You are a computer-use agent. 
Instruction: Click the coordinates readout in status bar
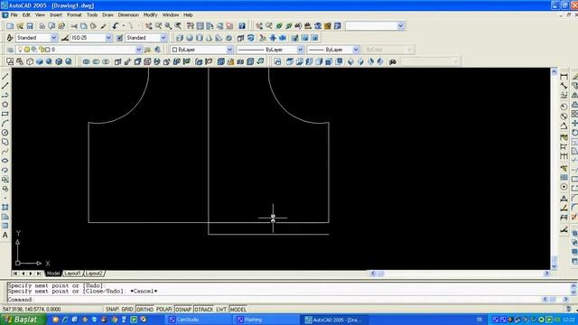coord(32,309)
